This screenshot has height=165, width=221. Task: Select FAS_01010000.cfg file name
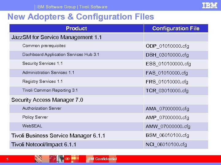pyautogui.click(x=167, y=73)
